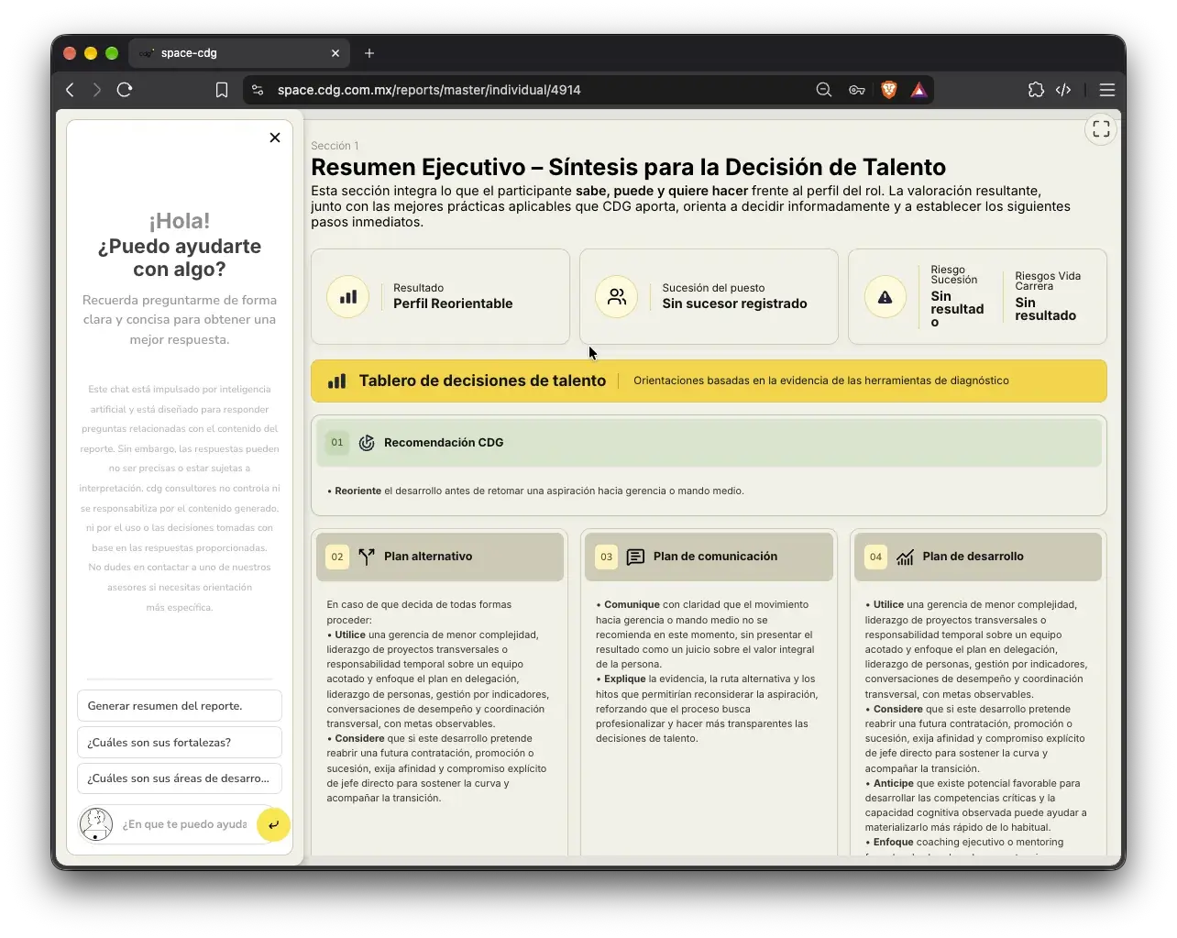The width and height of the screenshot is (1177, 938).
Task: Click the Tablero de decisiones chart icon
Action: tap(337, 381)
